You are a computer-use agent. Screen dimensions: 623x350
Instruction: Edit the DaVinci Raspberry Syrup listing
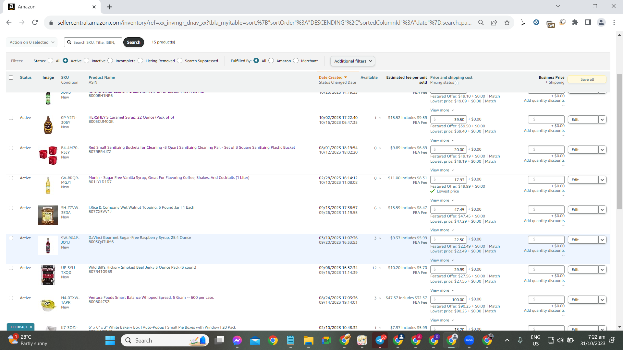click(x=583, y=240)
